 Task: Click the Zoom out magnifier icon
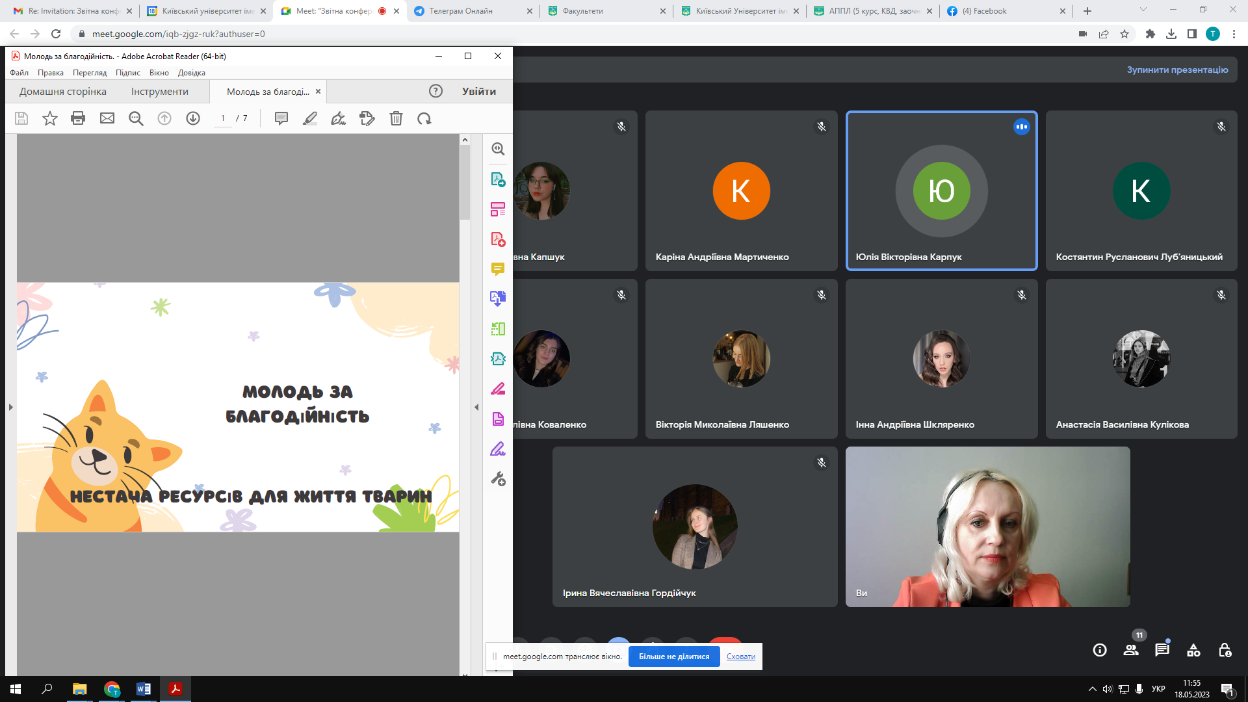pos(136,118)
